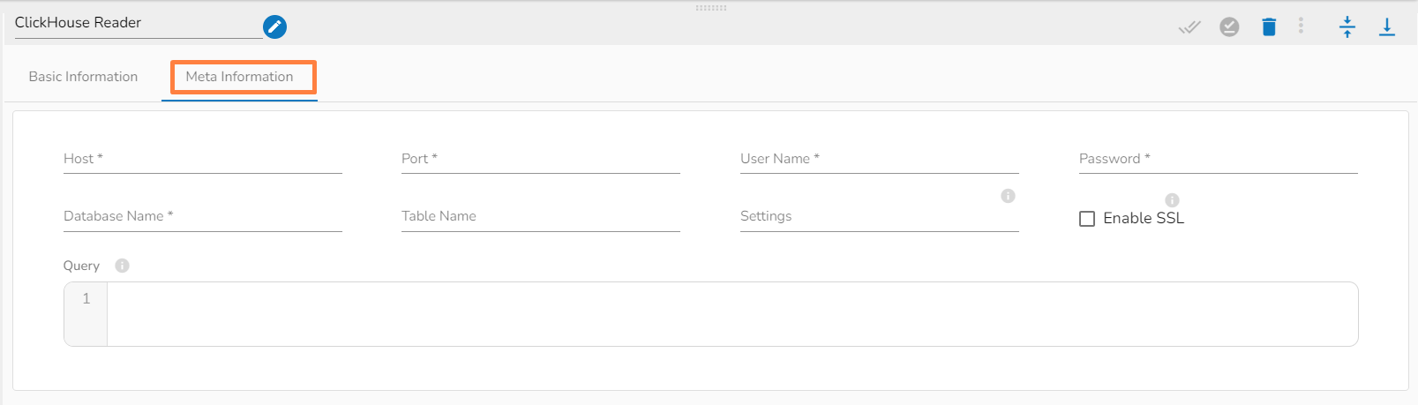The width and height of the screenshot is (1418, 405).
Task: Click into the User Name field
Action: tap(879, 160)
